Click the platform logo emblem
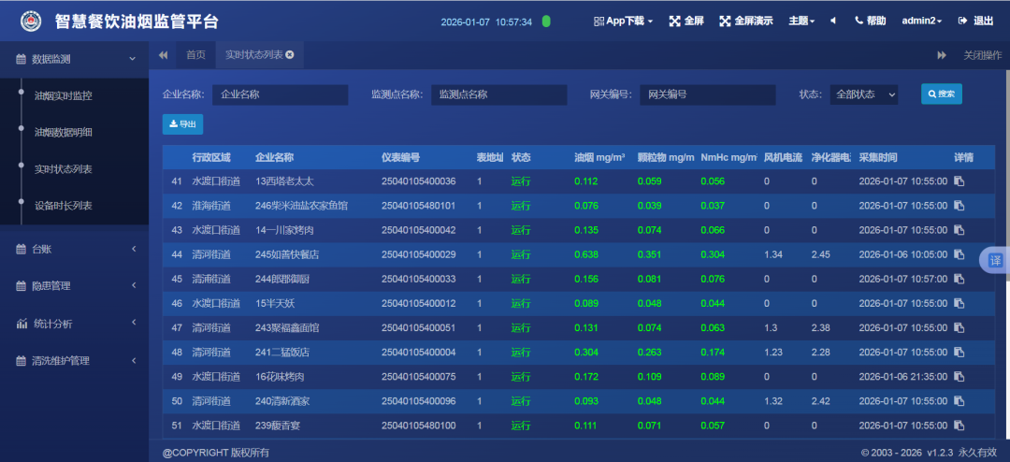Screen dimensions: 1010x462 31,21
